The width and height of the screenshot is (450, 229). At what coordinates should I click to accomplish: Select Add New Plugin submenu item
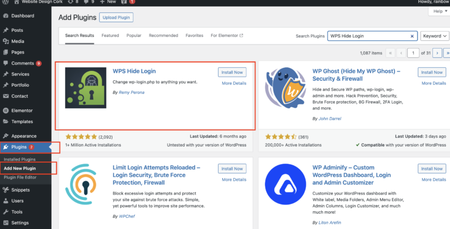tap(20, 169)
